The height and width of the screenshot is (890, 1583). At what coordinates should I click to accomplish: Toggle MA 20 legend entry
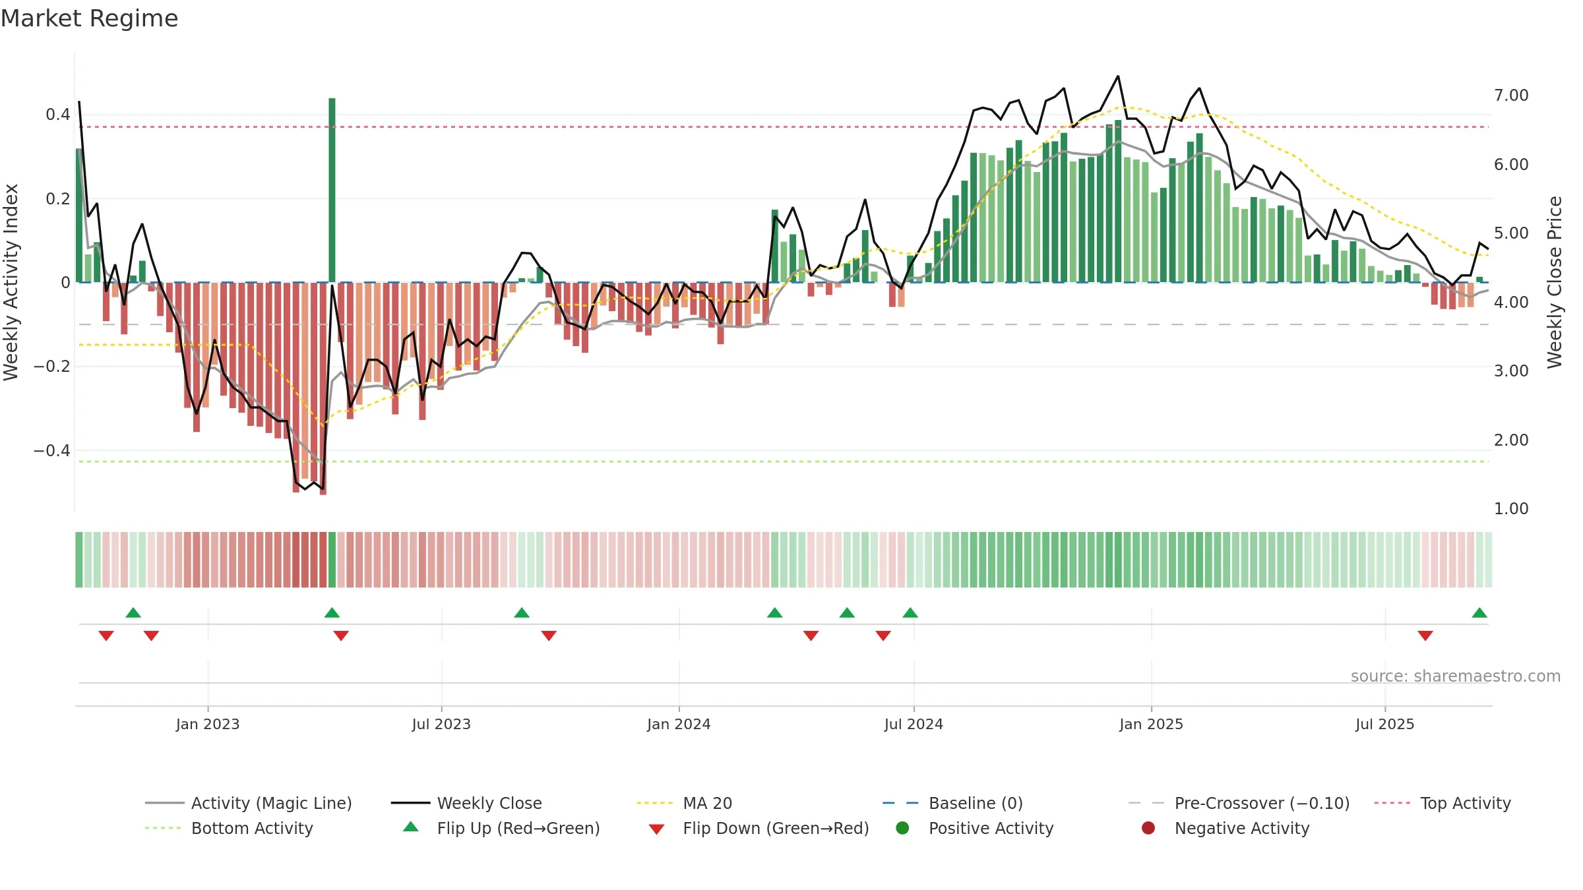[x=684, y=803]
